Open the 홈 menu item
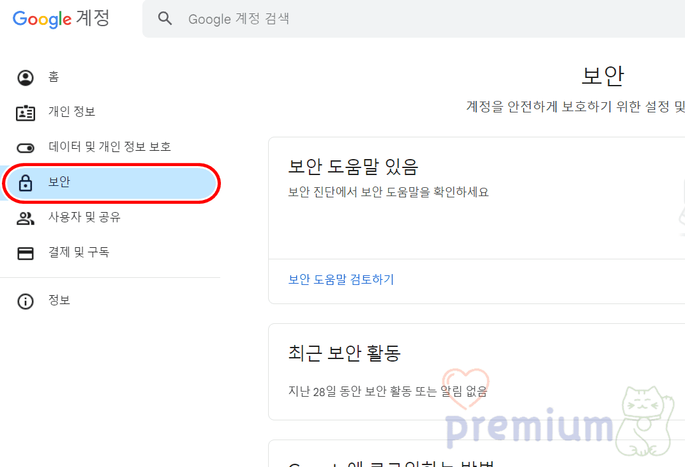 (x=110, y=77)
